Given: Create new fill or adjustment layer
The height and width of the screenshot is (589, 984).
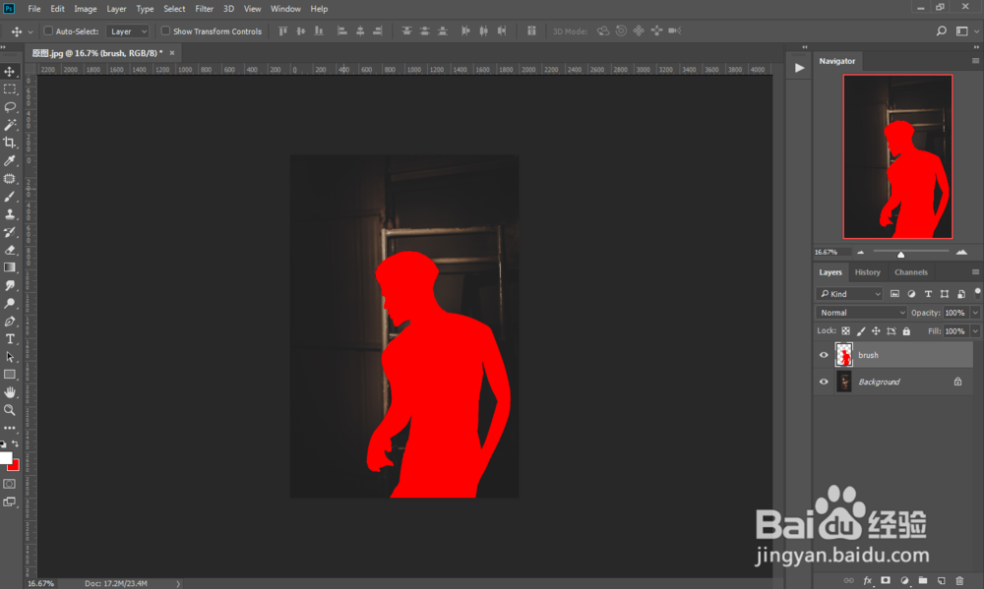Looking at the screenshot, I should coord(904,580).
